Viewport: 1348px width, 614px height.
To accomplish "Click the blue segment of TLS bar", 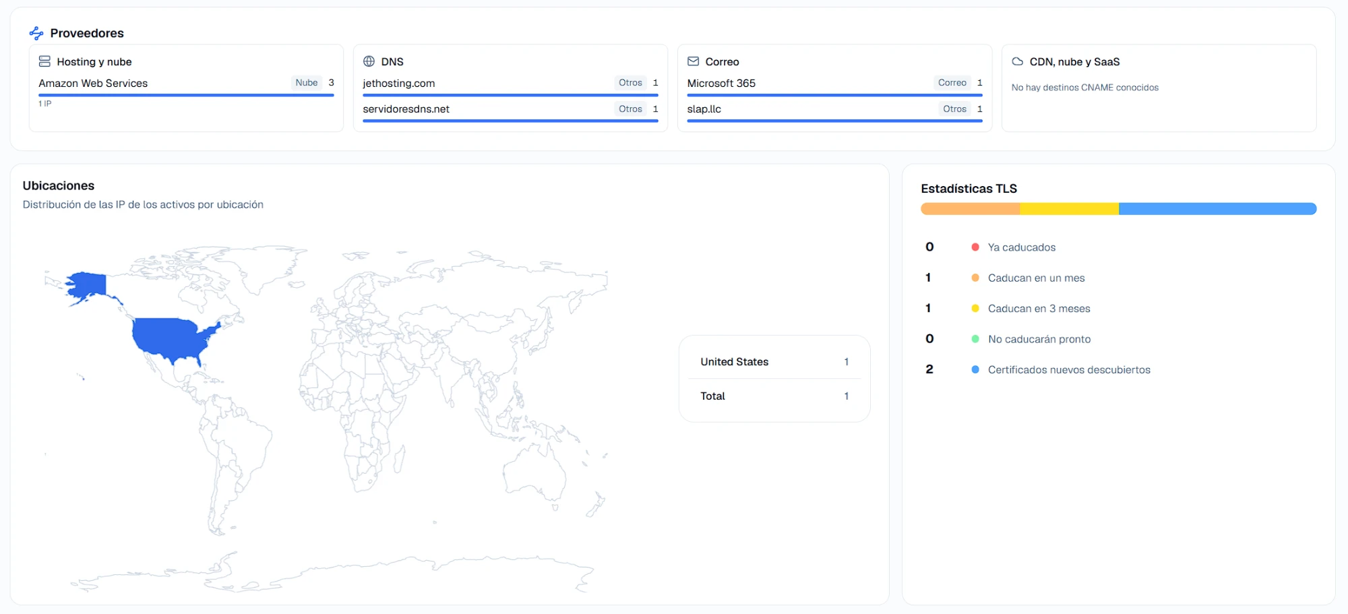I will (1218, 209).
